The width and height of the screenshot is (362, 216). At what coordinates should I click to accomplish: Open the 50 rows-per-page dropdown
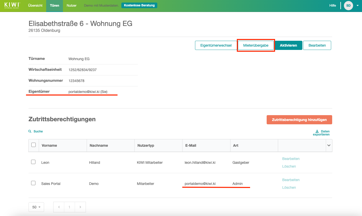(36, 207)
